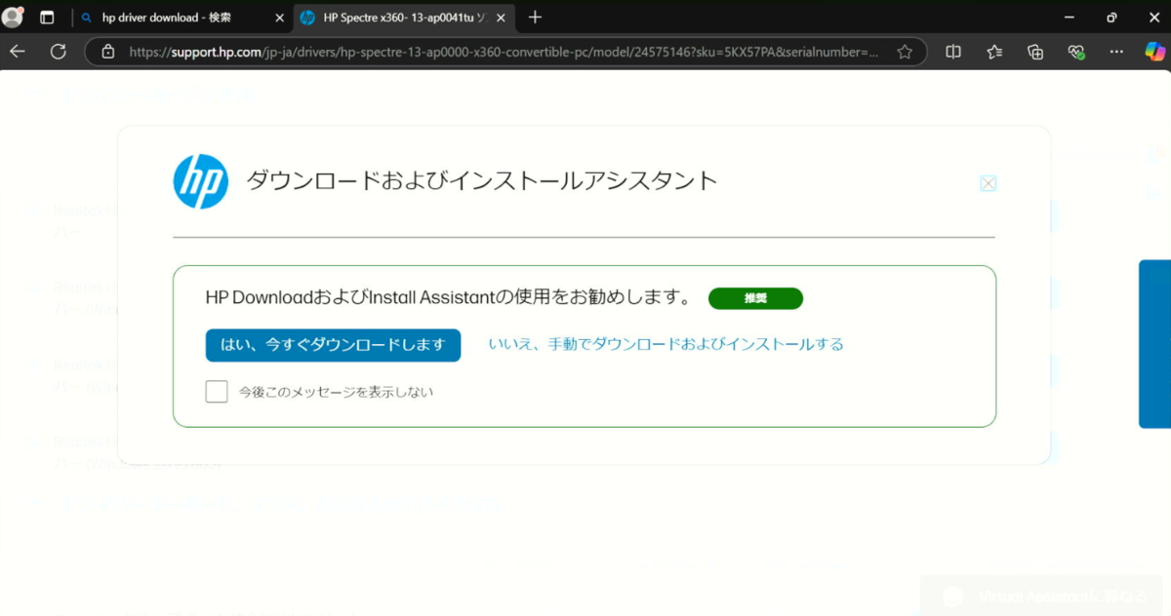Open the Favorites list icon
The image size is (1171, 616).
point(994,52)
